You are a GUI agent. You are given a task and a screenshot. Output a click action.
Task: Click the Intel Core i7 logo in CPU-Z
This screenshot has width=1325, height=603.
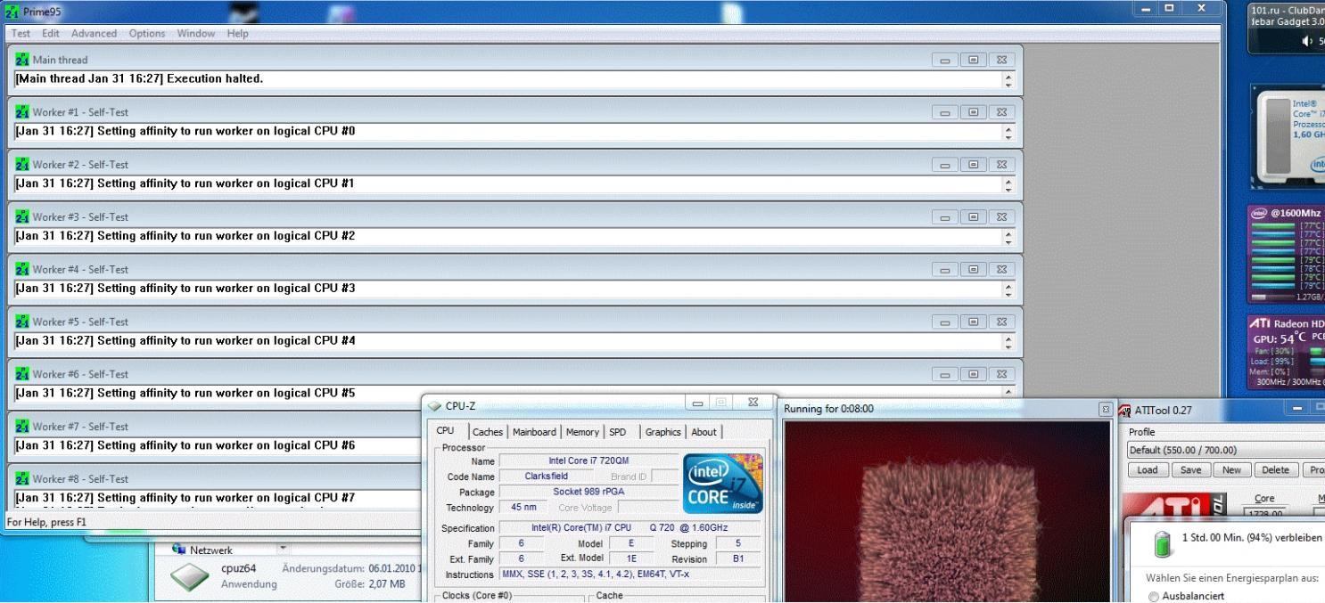pyautogui.click(x=722, y=484)
